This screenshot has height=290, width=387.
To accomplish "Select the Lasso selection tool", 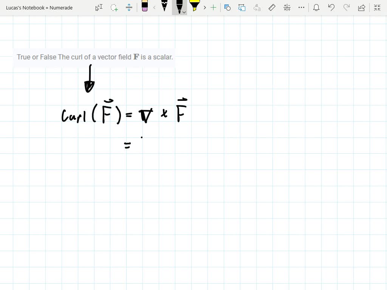I will [114, 8].
